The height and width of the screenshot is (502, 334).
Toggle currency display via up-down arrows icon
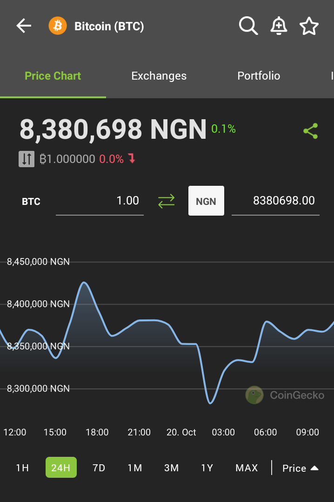pos(27,159)
